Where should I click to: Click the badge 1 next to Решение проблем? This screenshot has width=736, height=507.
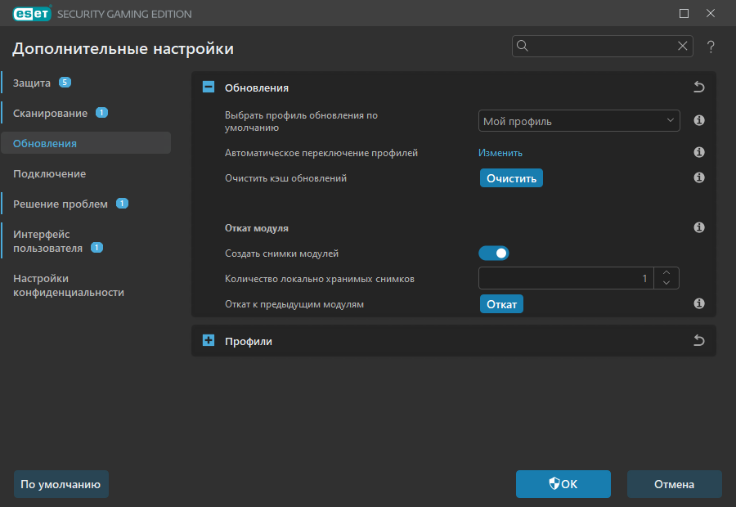pos(122,204)
